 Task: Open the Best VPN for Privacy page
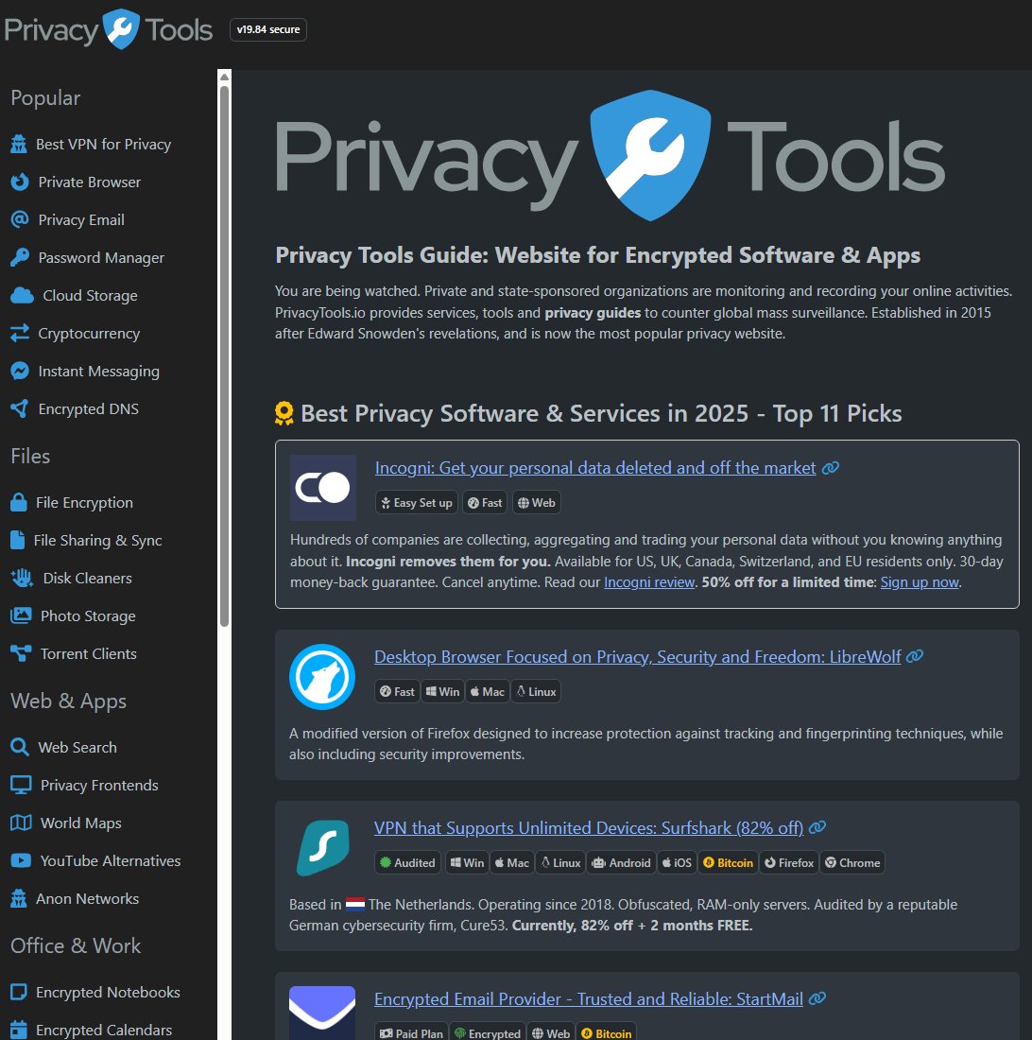[x=103, y=144]
